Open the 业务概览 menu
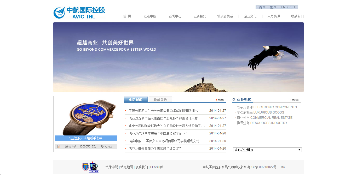Screen dimensions: 357x178 point(200,16)
